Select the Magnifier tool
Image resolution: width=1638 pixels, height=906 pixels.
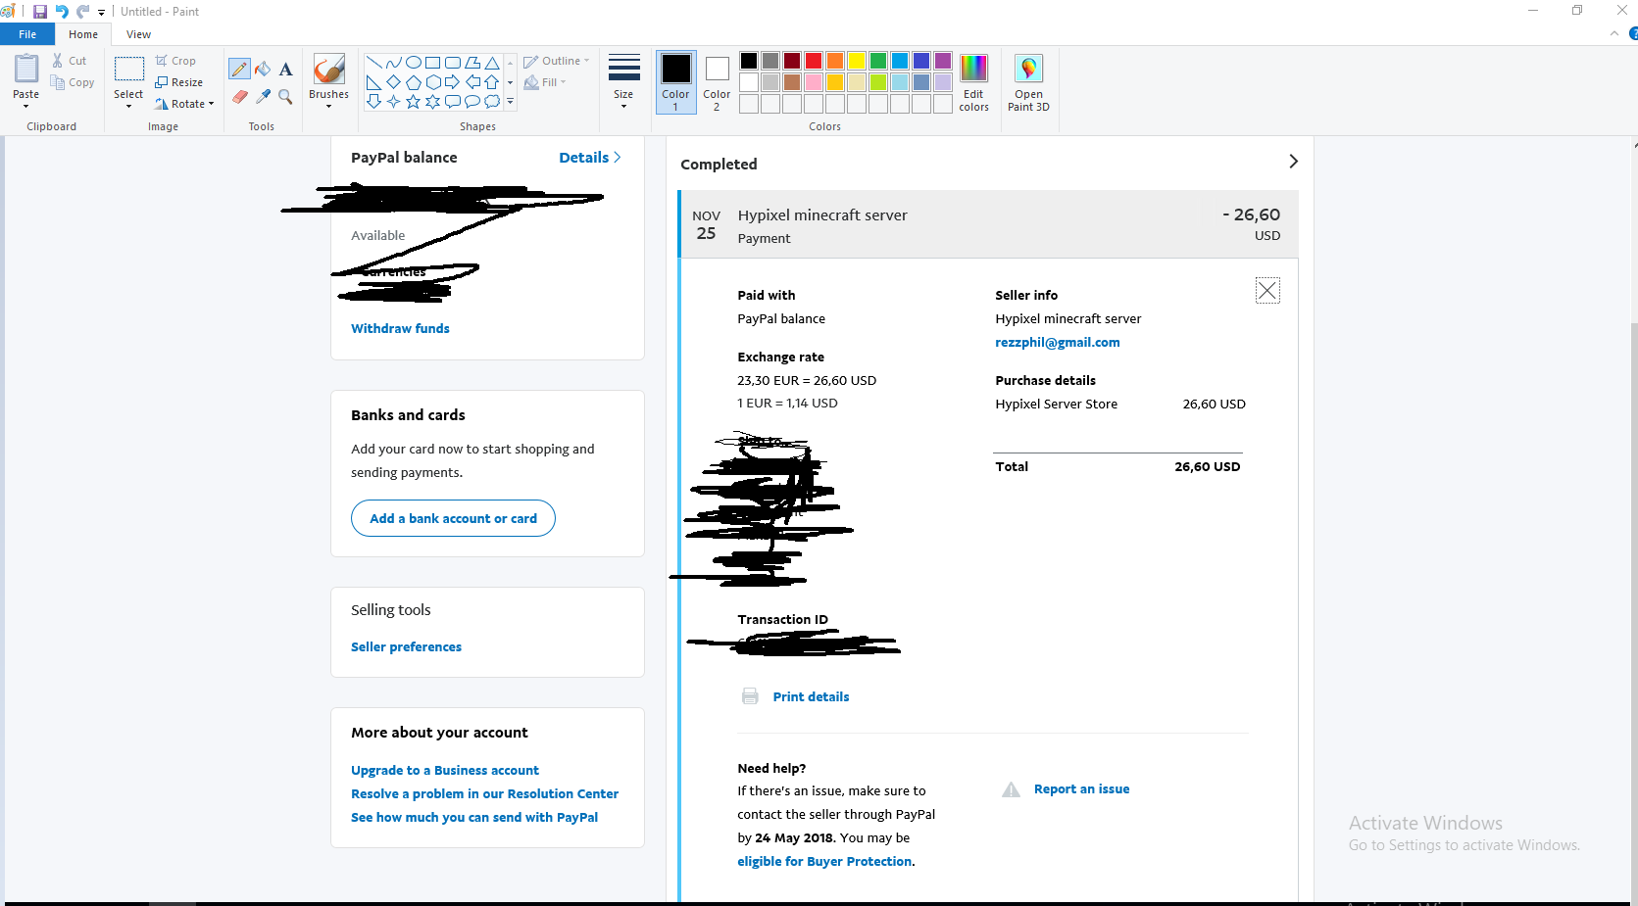click(285, 96)
